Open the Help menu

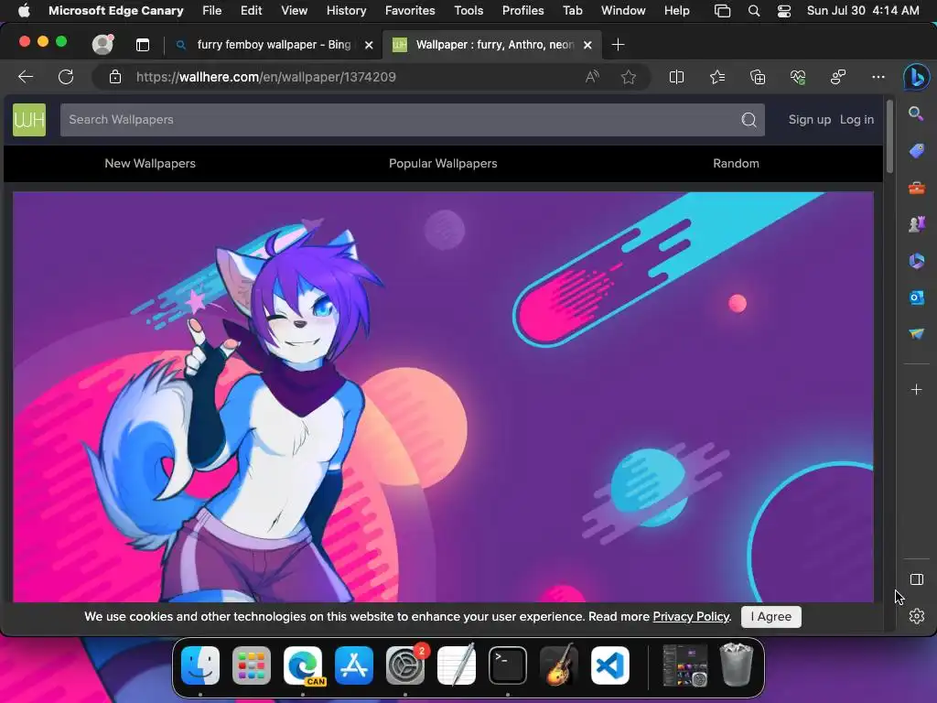click(676, 11)
